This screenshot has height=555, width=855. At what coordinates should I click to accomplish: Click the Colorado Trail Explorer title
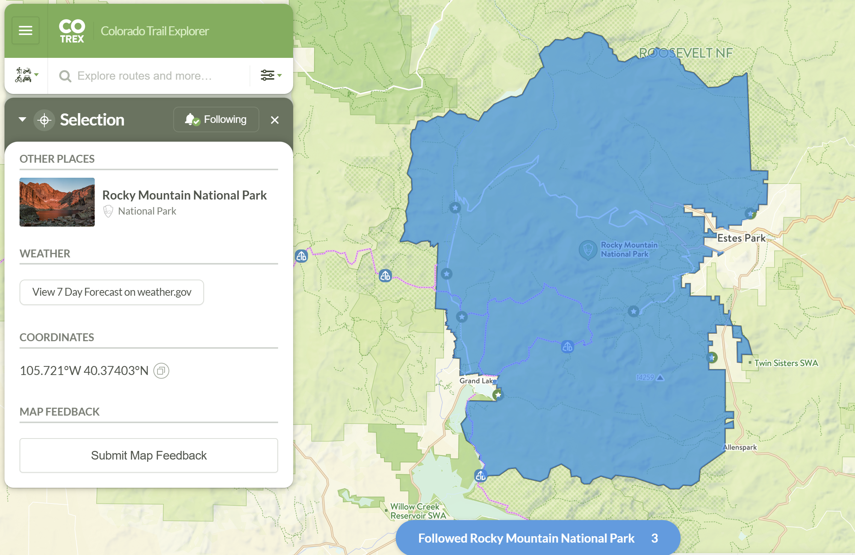154,31
